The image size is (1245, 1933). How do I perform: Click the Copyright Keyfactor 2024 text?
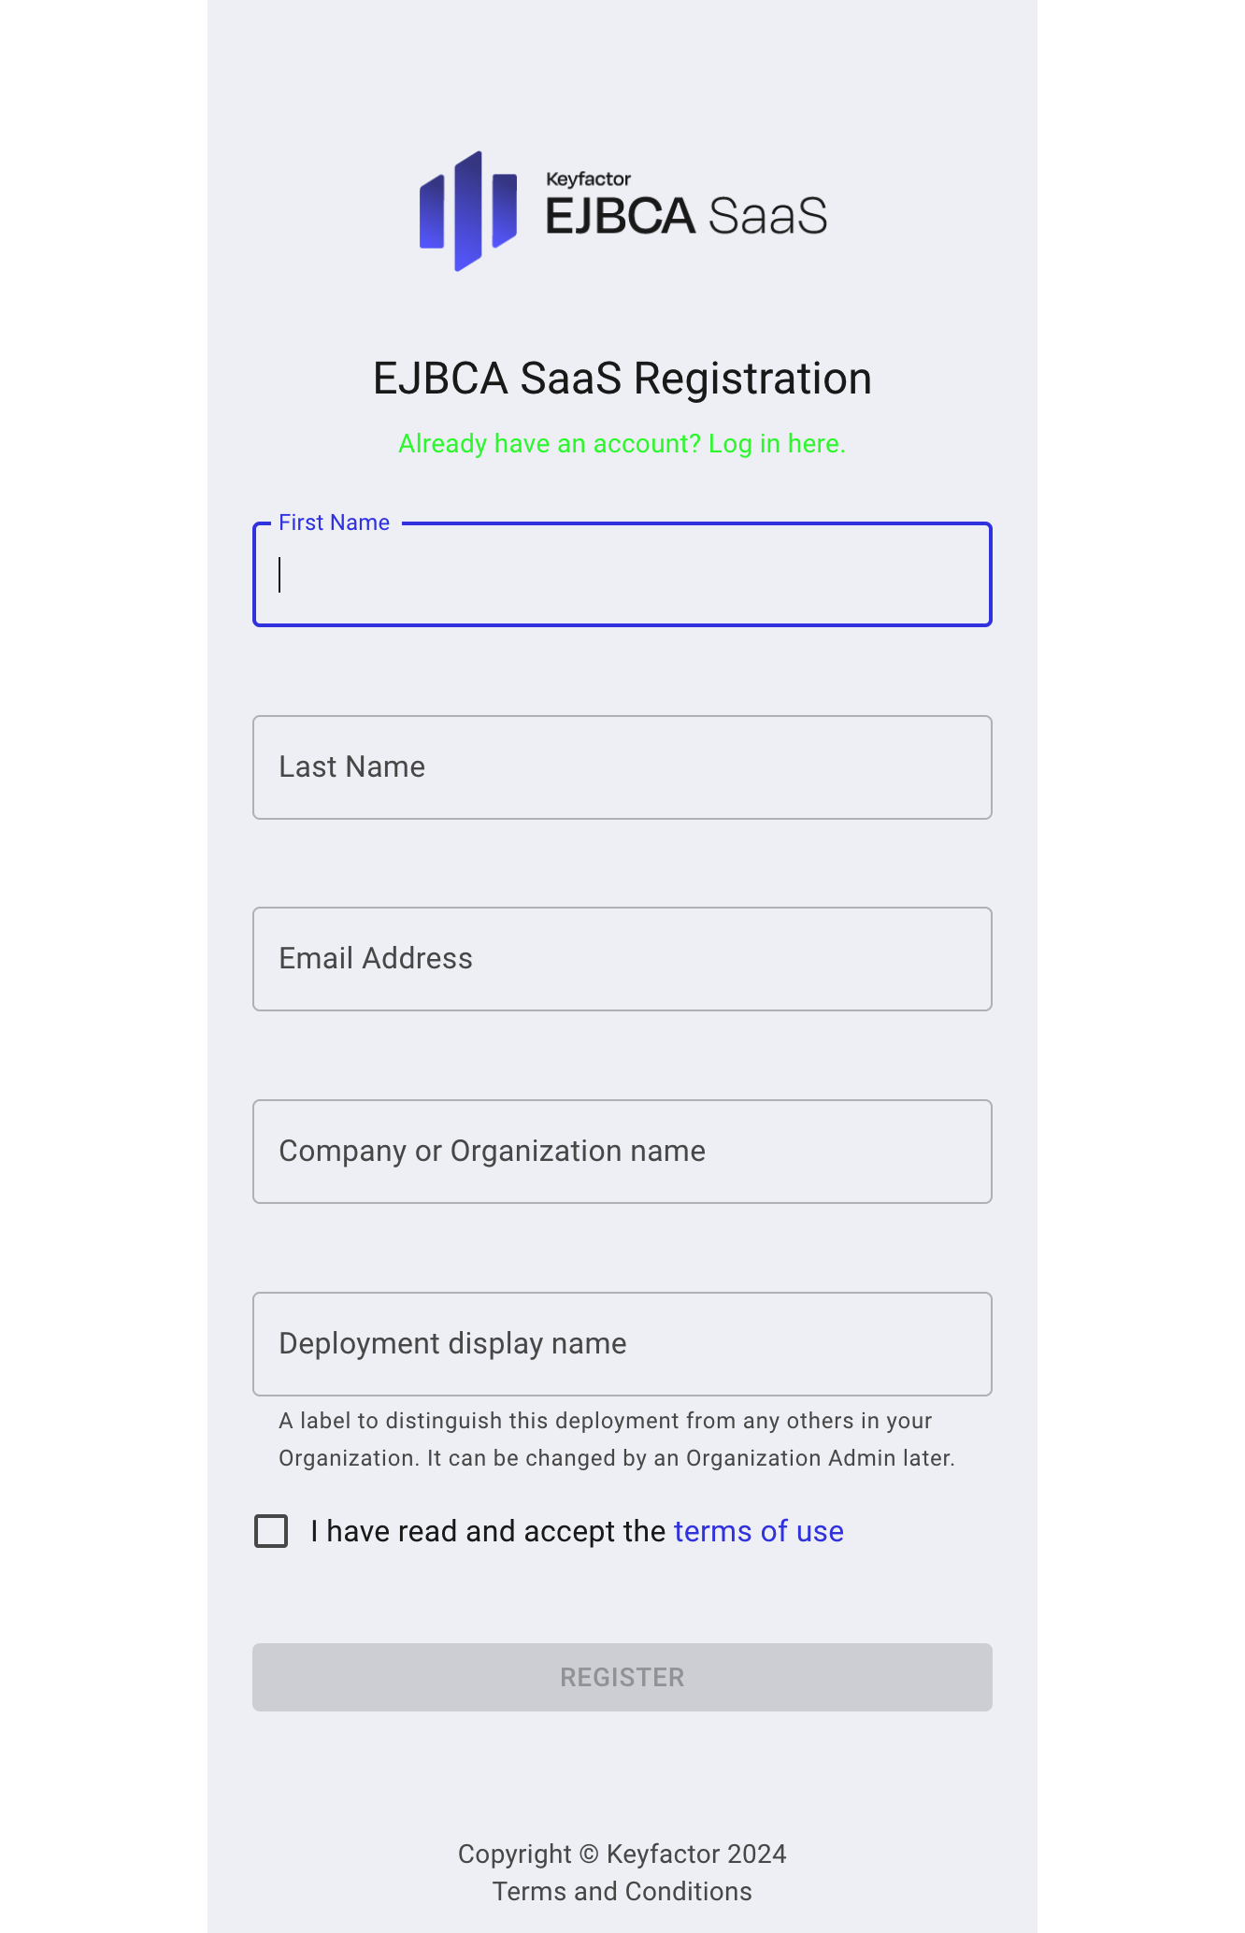(x=622, y=1853)
